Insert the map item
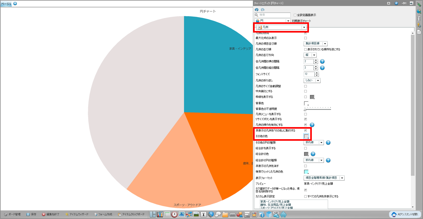 pos(181,215)
